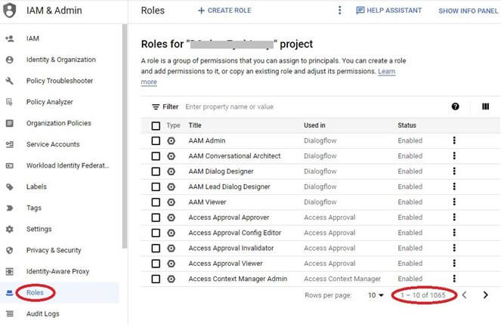This screenshot has height=324, width=501.
Task: Open Audit Logs in sidebar
Action: pyautogui.click(x=43, y=313)
